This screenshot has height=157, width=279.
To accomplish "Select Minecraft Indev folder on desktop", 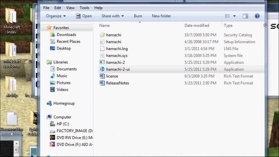I will [x=12, y=21].
